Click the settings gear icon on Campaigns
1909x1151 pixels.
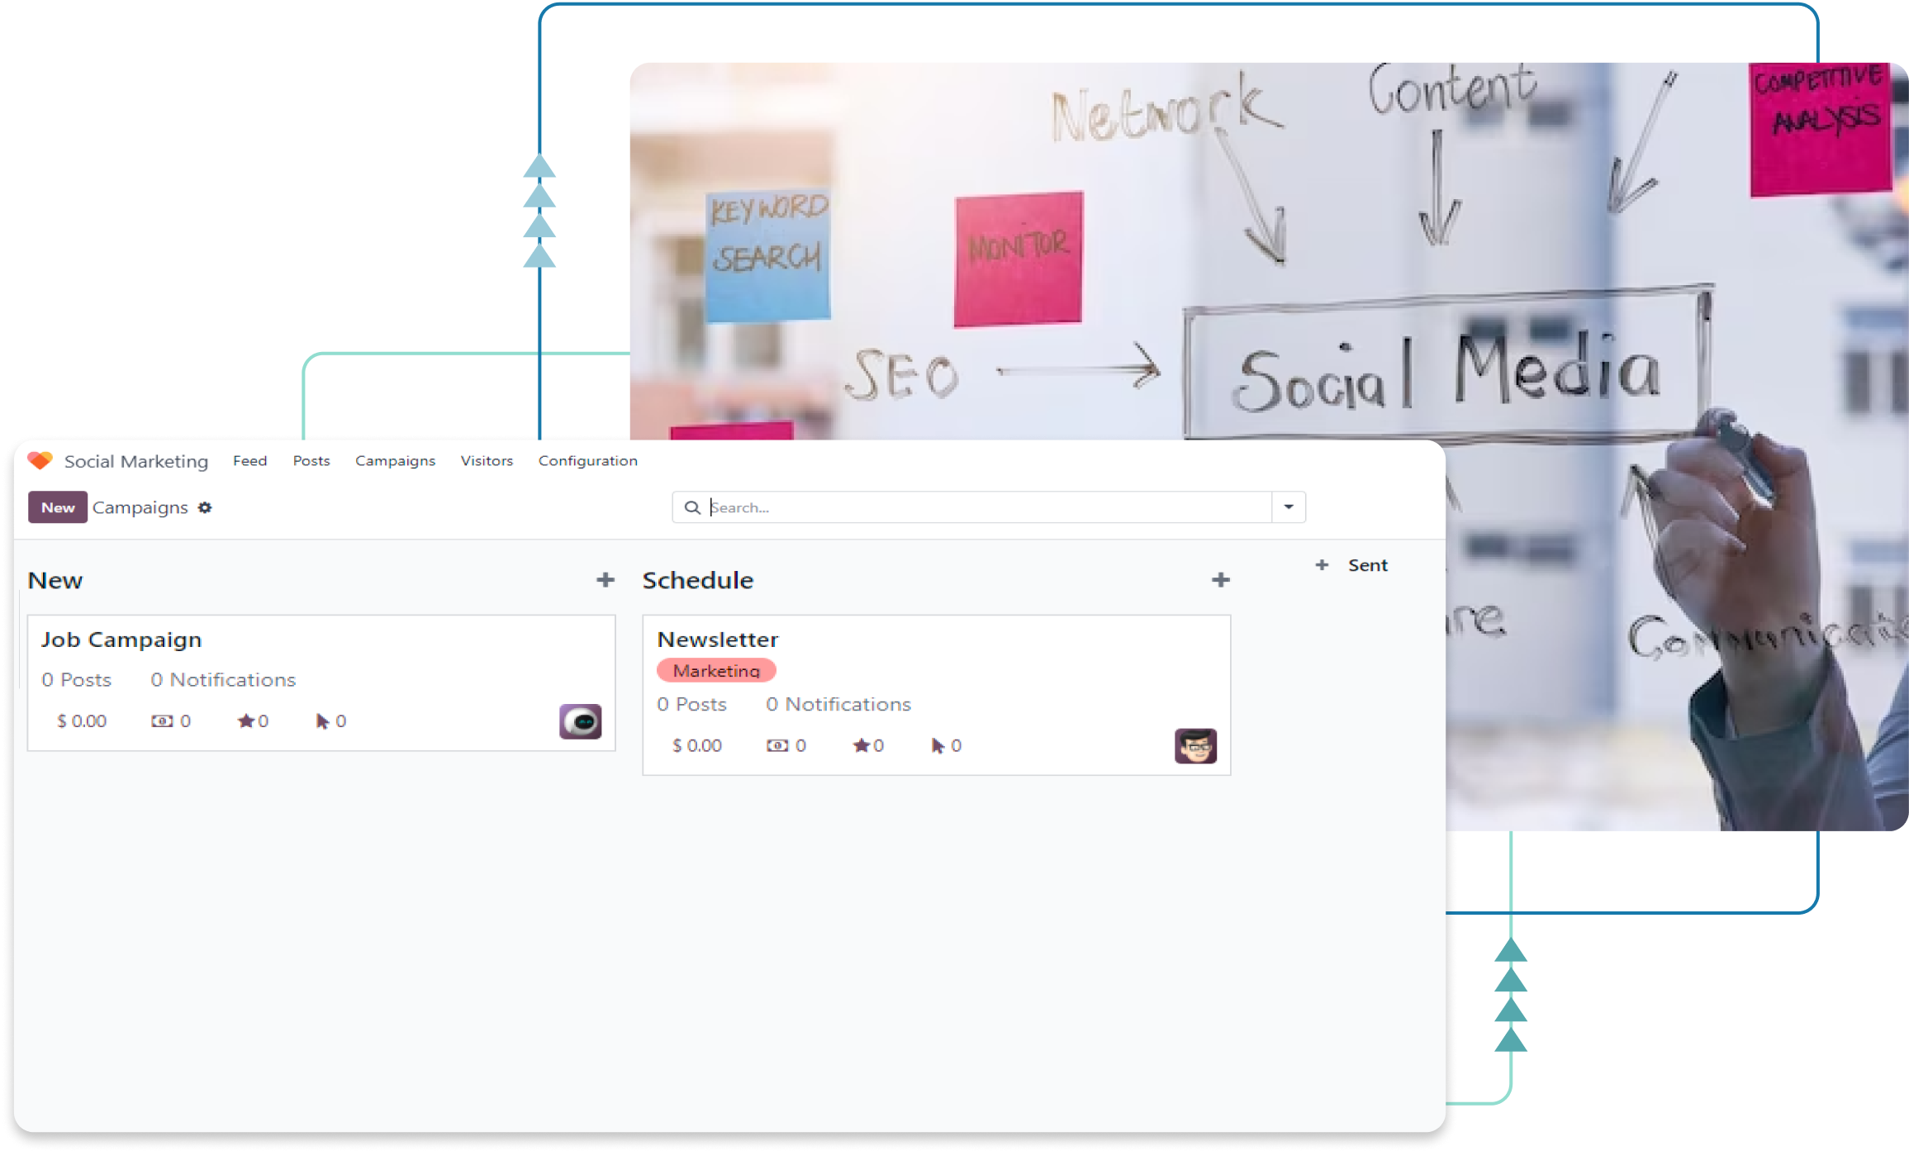[205, 507]
